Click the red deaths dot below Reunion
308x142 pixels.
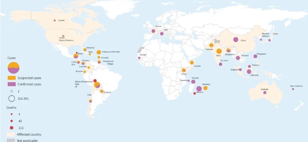point(195,93)
